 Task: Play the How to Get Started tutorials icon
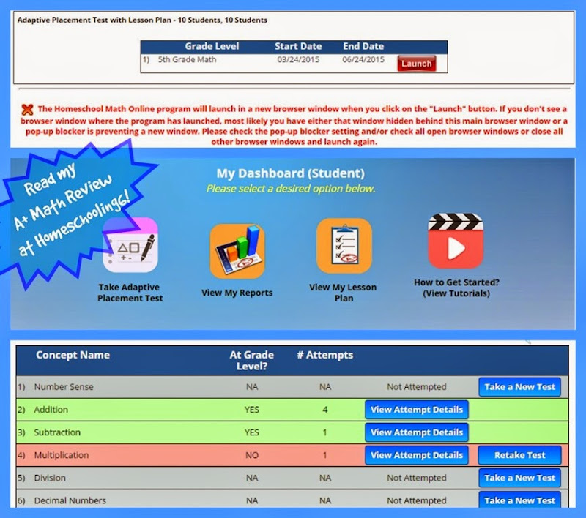(x=456, y=241)
